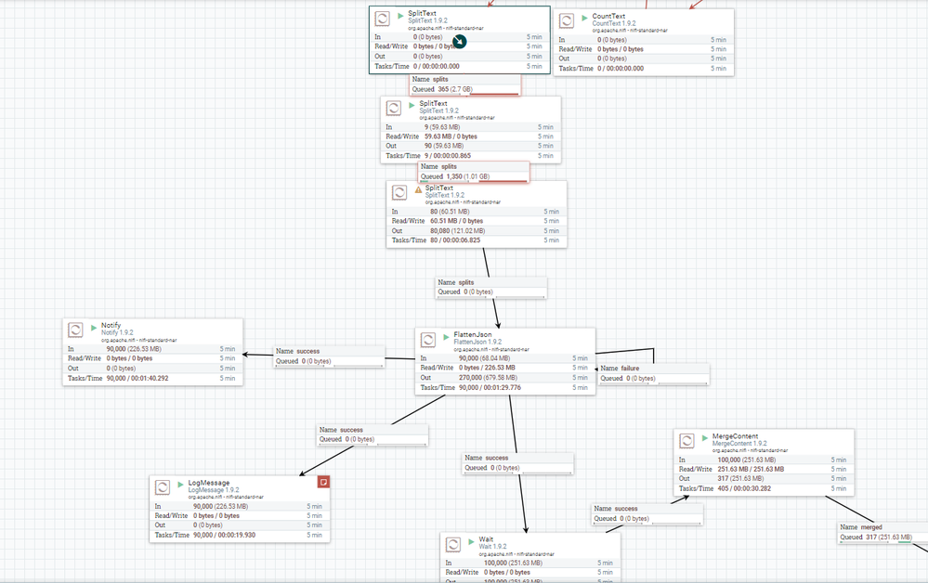Click green running indicator on Notify
Screen dimensions: 928x583
click(94, 327)
